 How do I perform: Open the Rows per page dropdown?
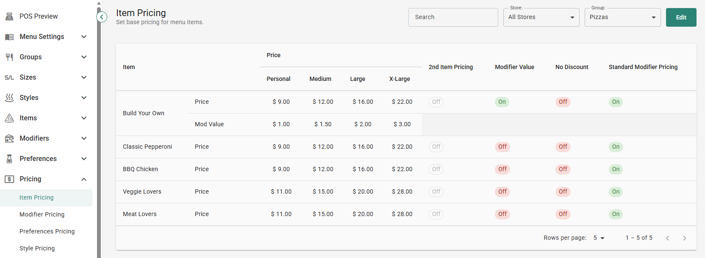599,238
